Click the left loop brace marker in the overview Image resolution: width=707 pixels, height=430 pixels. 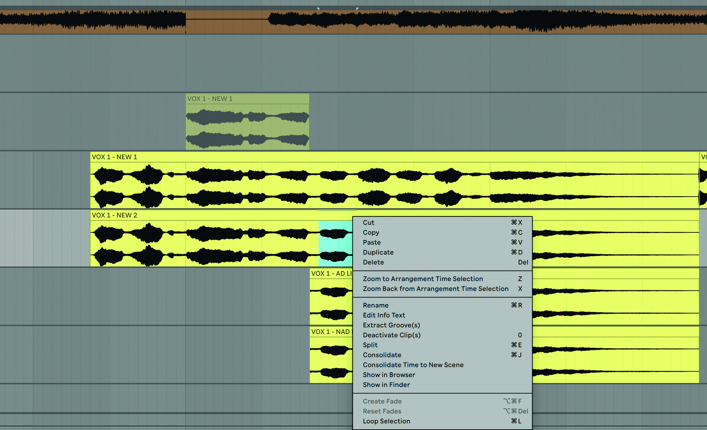(318, 9)
